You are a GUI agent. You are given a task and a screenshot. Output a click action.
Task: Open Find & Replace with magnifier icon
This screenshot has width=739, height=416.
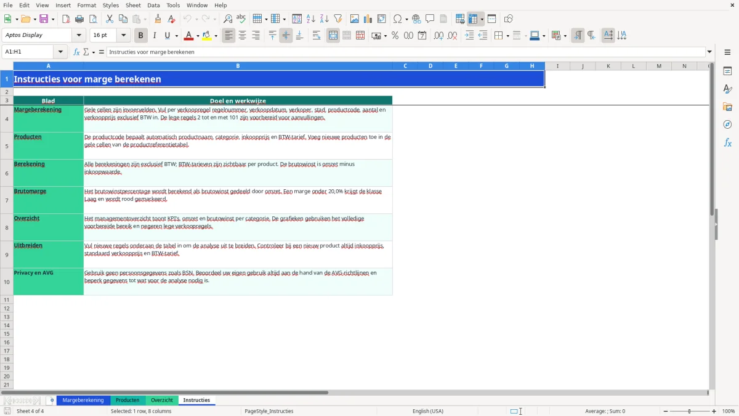point(228,19)
